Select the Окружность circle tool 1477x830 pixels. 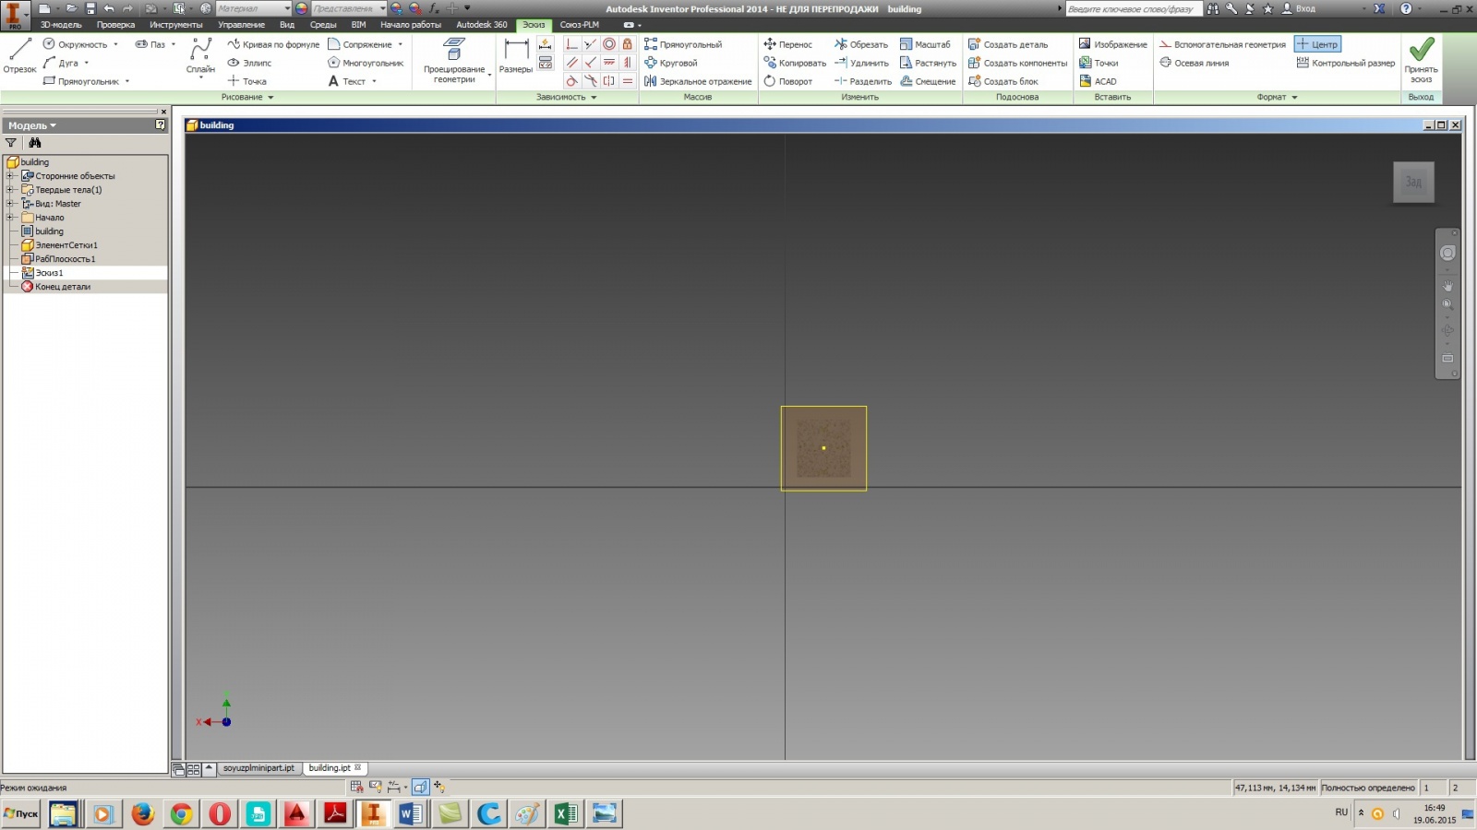[75, 44]
